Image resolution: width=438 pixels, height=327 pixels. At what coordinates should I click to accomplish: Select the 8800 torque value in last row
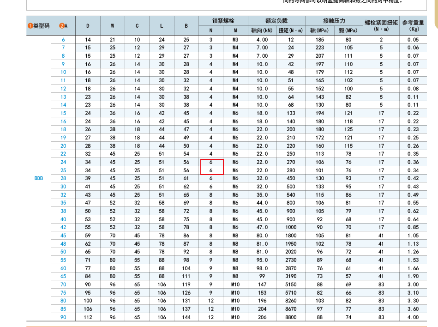point(291,317)
